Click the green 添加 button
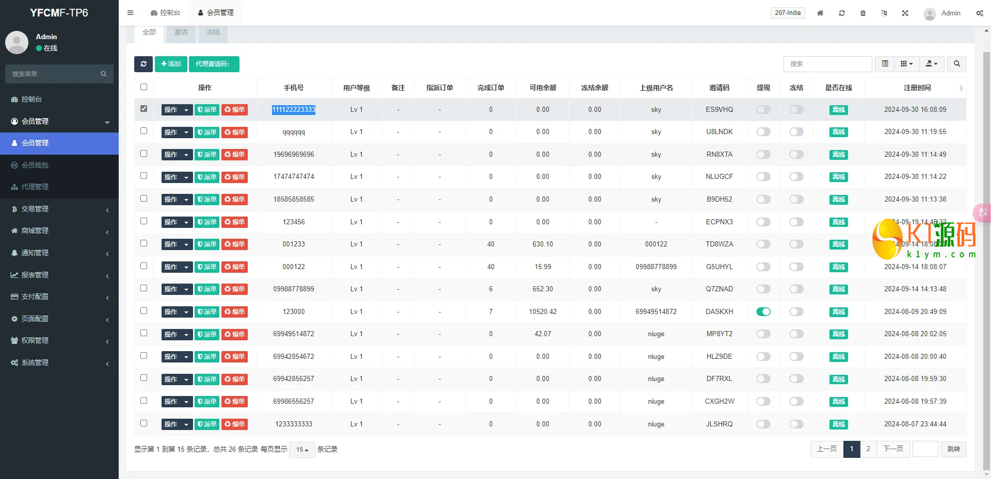The height and width of the screenshot is (479, 991). [171, 64]
